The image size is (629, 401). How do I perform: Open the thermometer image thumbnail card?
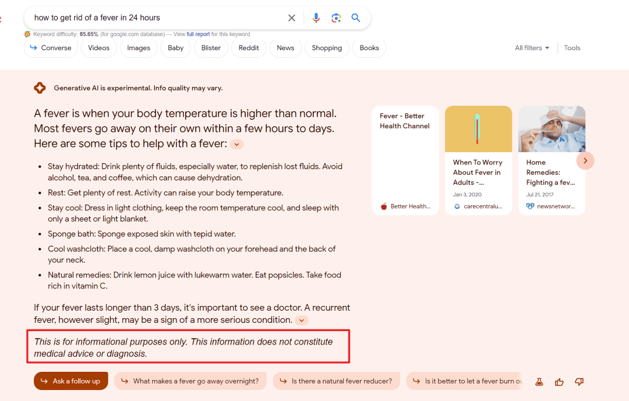tap(478, 129)
